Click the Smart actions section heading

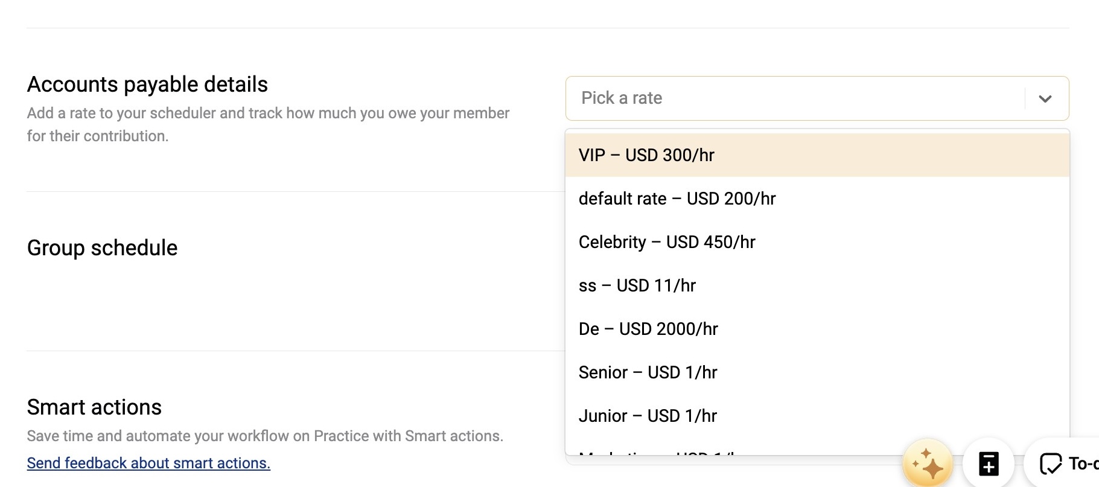tap(94, 407)
